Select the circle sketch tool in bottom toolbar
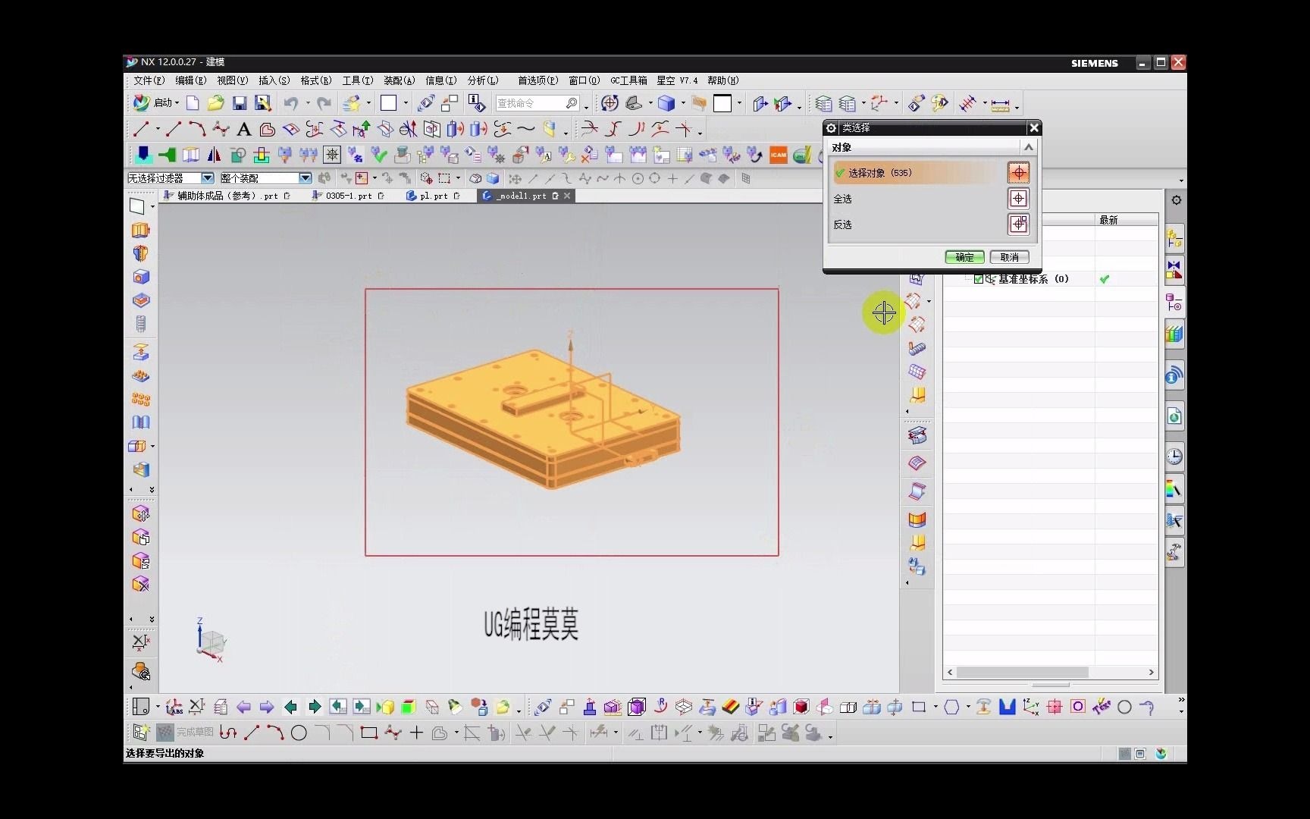 pos(299,733)
